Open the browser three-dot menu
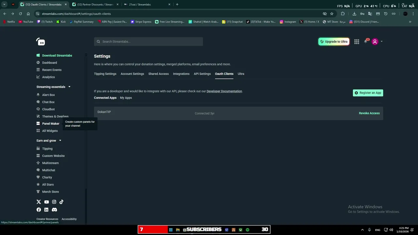The width and height of the screenshot is (418, 235). click(413, 14)
